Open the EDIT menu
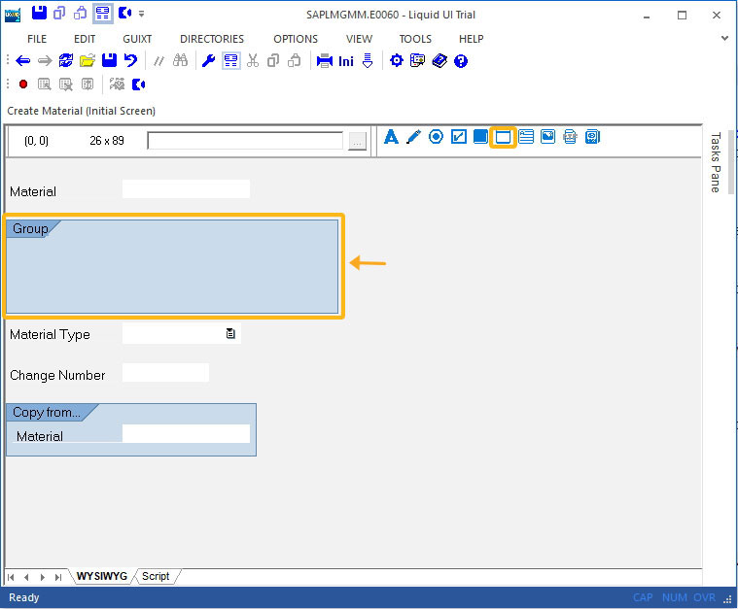Screen dimensions: 738x609 coord(85,39)
